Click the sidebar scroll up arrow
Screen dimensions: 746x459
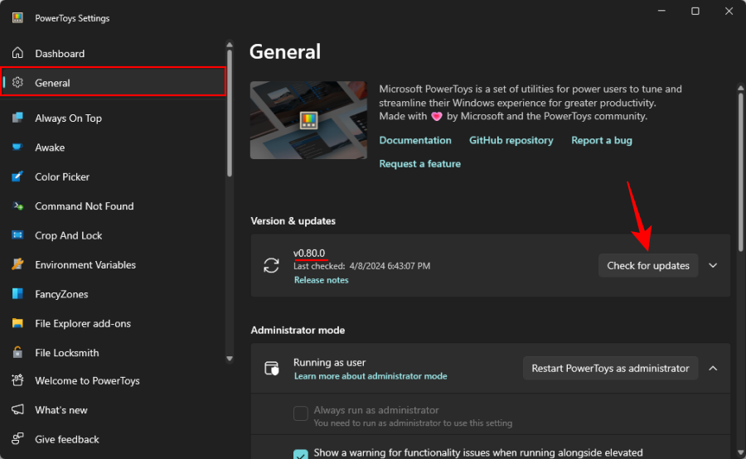point(230,45)
